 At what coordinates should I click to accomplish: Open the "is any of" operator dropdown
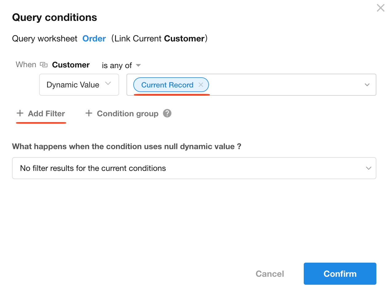click(121, 65)
